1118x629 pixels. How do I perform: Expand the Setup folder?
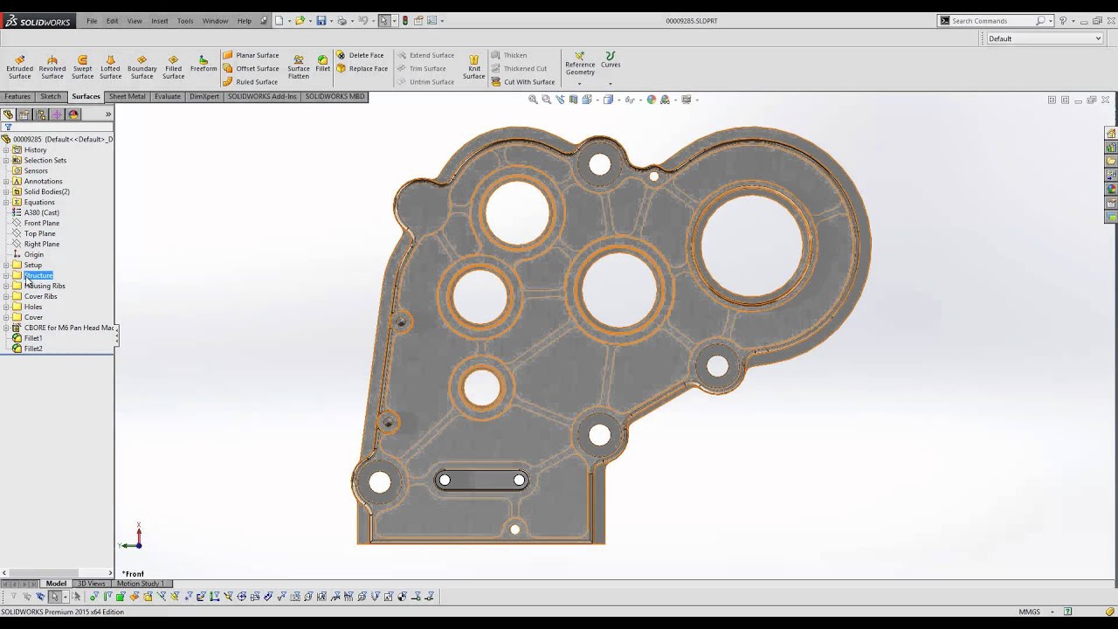click(x=6, y=265)
